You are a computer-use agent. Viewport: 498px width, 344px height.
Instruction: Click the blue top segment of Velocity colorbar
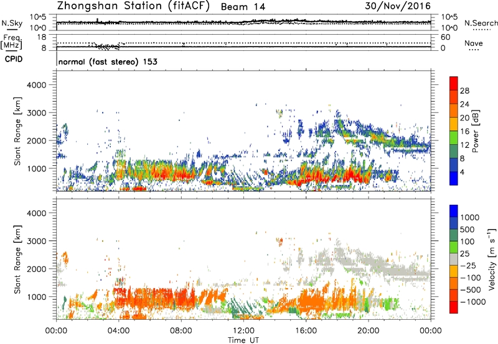(x=454, y=211)
